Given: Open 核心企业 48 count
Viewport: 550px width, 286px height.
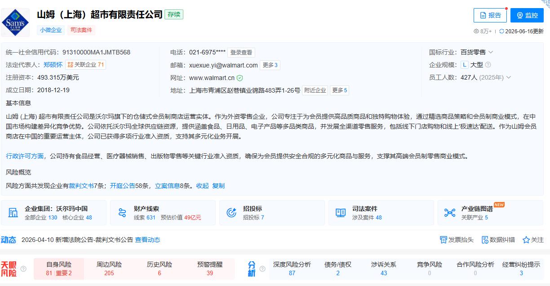Looking at the screenshot, I should pyautogui.click(x=77, y=218).
